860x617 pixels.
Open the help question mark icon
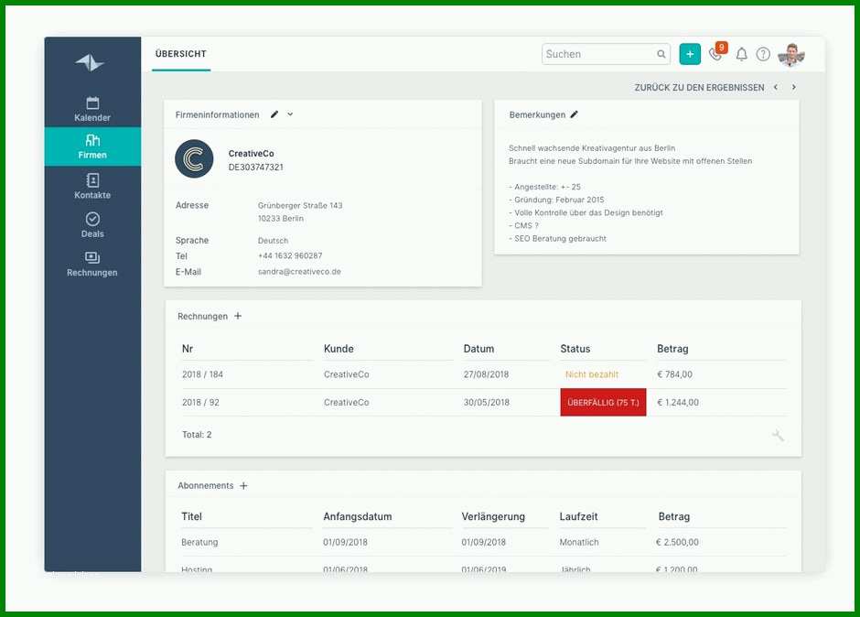[763, 54]
